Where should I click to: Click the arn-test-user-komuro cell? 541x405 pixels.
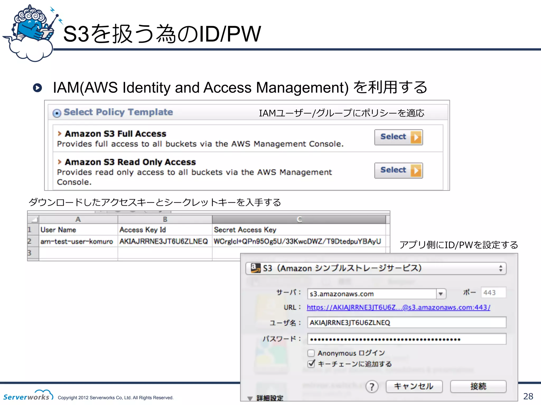point(78,241)
